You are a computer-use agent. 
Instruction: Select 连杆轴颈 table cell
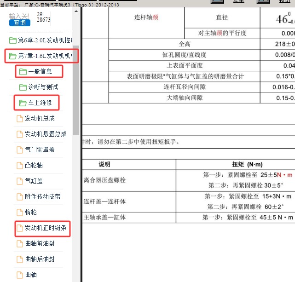tap(146, 23)
